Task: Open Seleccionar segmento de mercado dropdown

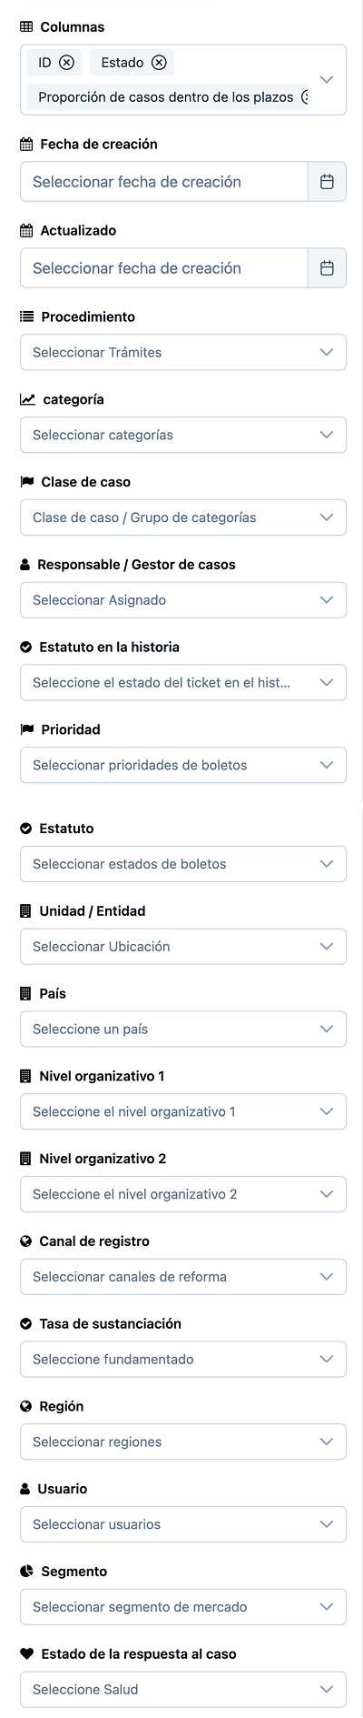Action: (x=183, y=1607)
